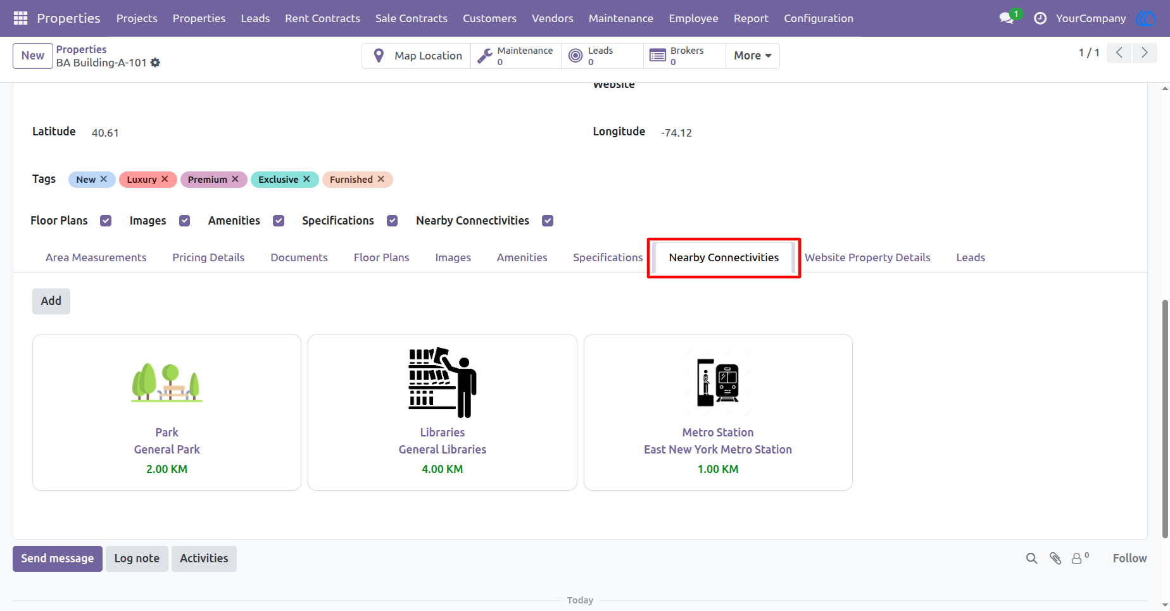Open the apps grid menu icon

point(20,18)
